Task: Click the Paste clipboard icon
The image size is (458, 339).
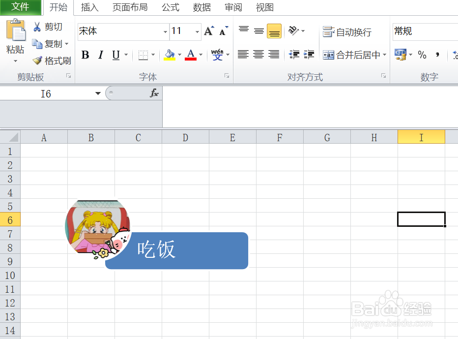Action: pyautogui.click(x=16, y=30)
